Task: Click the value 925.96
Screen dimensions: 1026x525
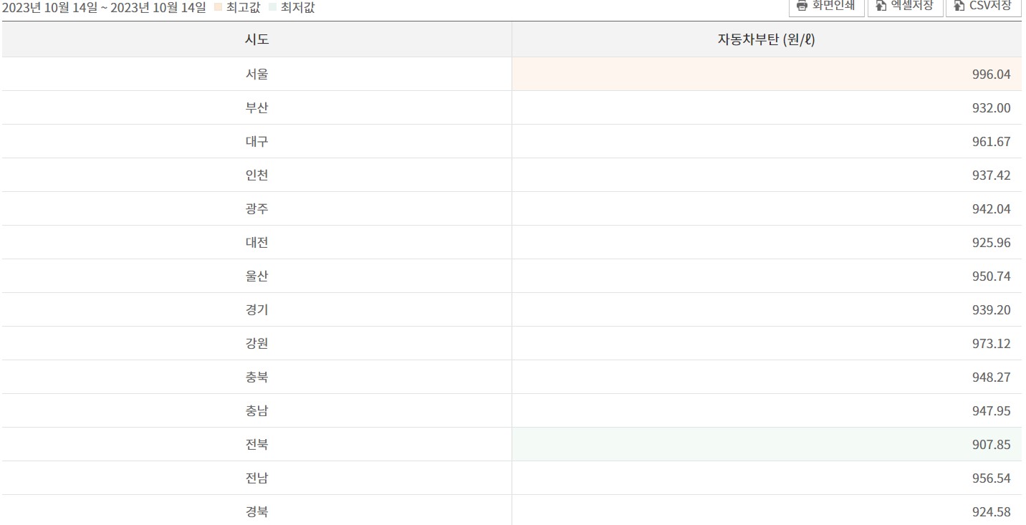Action: (x=991, y=242)
